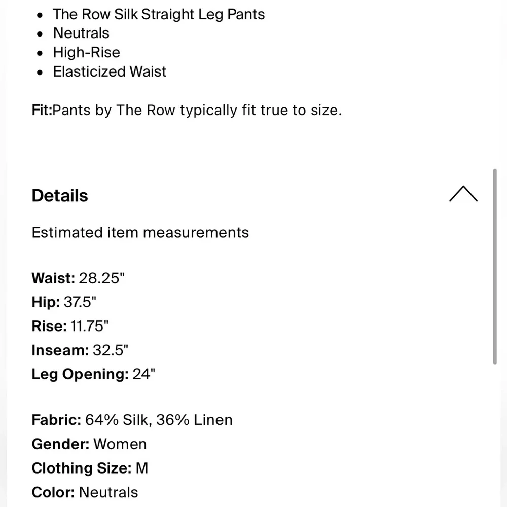
Task: Click the Leg Opening 24" measurement
Action: 93,375
